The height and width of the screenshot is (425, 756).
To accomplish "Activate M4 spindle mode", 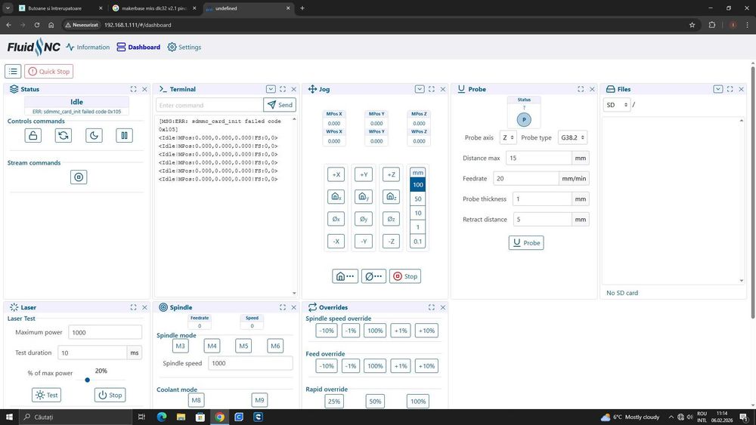I will pyautogui.click(x=212, y=346).
